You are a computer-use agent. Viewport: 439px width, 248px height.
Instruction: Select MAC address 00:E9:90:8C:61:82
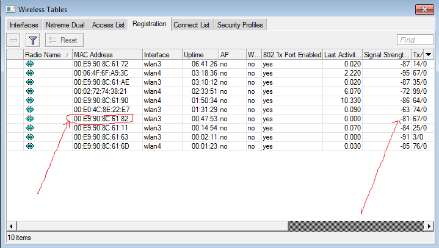point(101,119)
